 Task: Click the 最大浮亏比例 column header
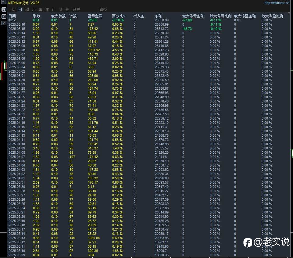pos(220,16)
